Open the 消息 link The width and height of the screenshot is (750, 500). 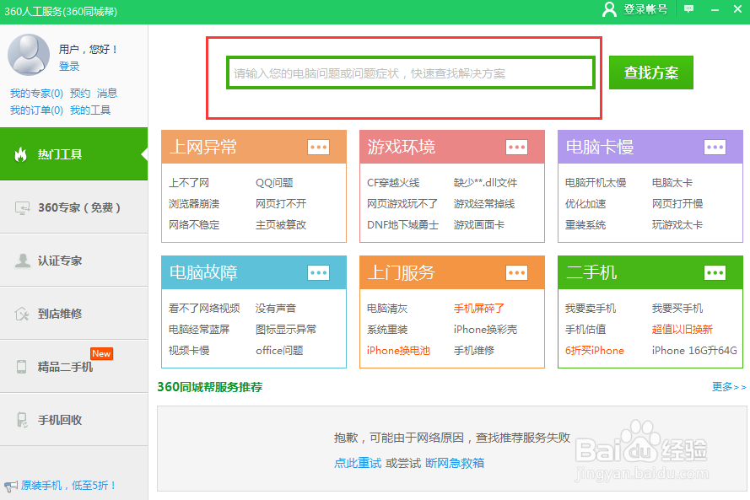click(106, 94)
